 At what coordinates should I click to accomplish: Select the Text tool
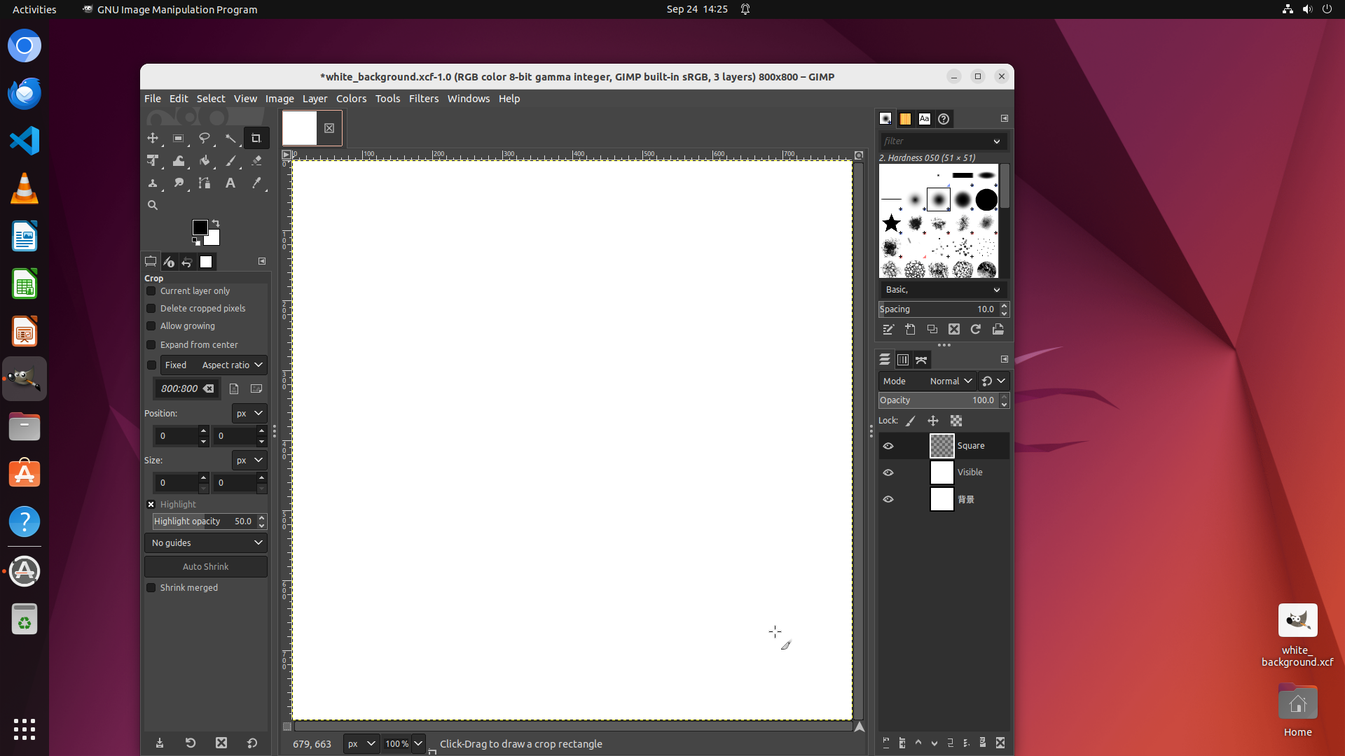click(x=230, y=183)
